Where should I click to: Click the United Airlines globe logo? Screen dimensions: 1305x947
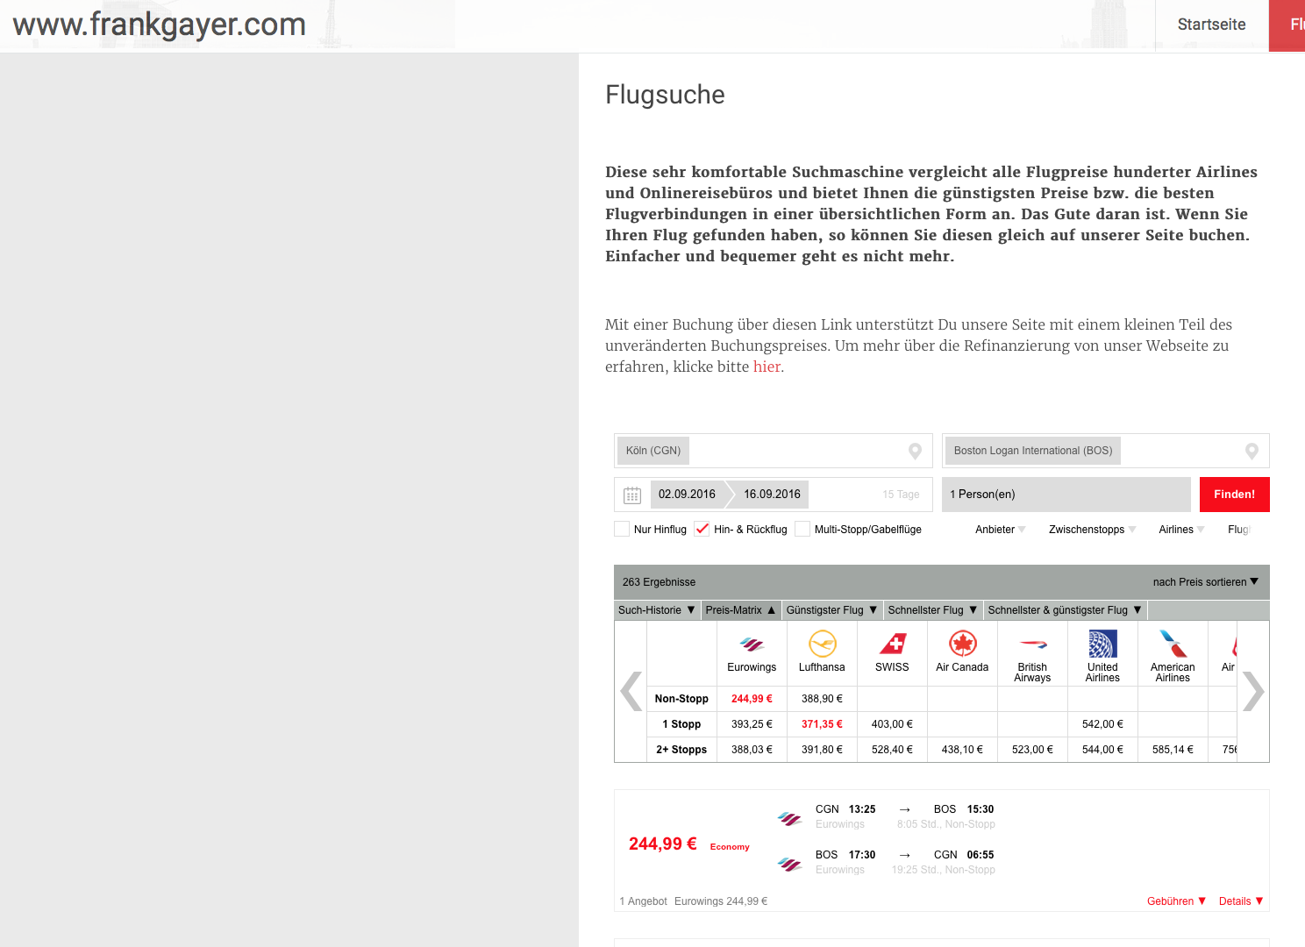tap(1102, 644)
